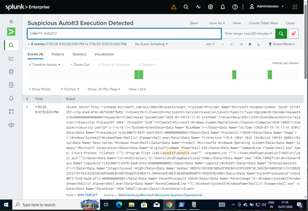308x211 pixels.
Task: Click the View button
Action: tap(237, 23)
